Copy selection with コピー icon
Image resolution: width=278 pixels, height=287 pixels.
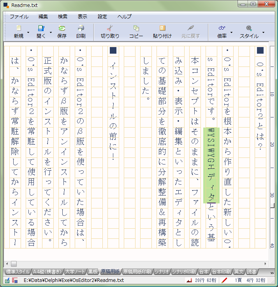tap(136, 28)
